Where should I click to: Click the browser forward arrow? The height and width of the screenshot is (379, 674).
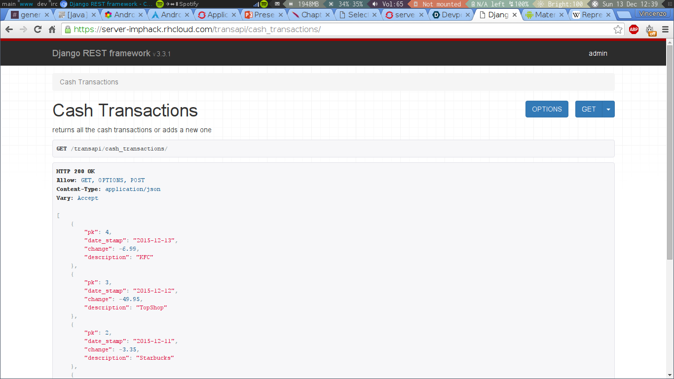tap(23, 30)
